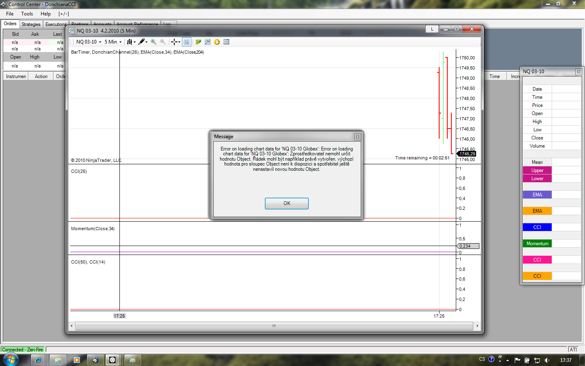Open Action Center flag icon
The image size is (585, 366).
[517, 360]
